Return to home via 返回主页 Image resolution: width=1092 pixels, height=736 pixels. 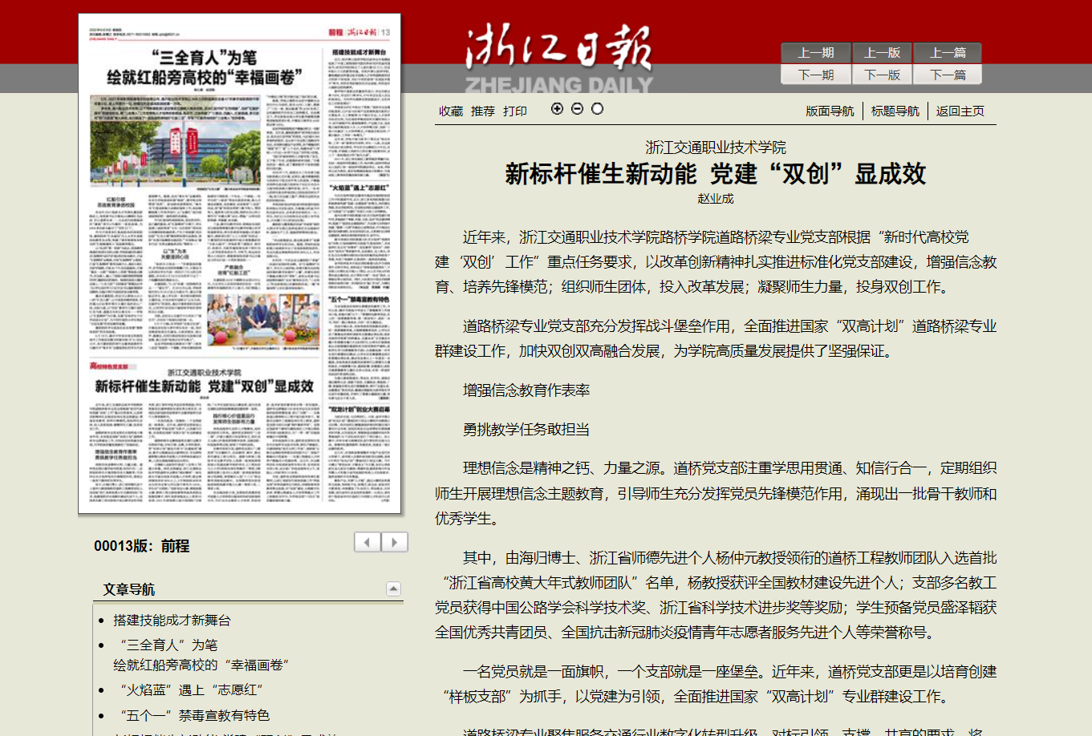[960, 111]
